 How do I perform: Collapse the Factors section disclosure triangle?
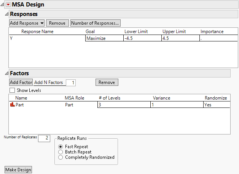6,73
